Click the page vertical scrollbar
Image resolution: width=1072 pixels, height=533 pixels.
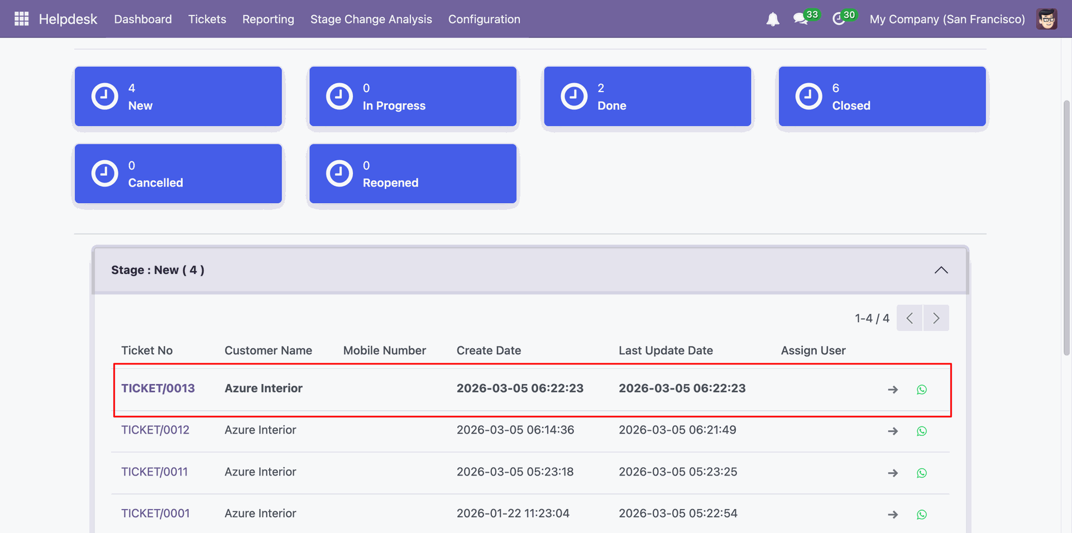click(x=1066, y=223)
